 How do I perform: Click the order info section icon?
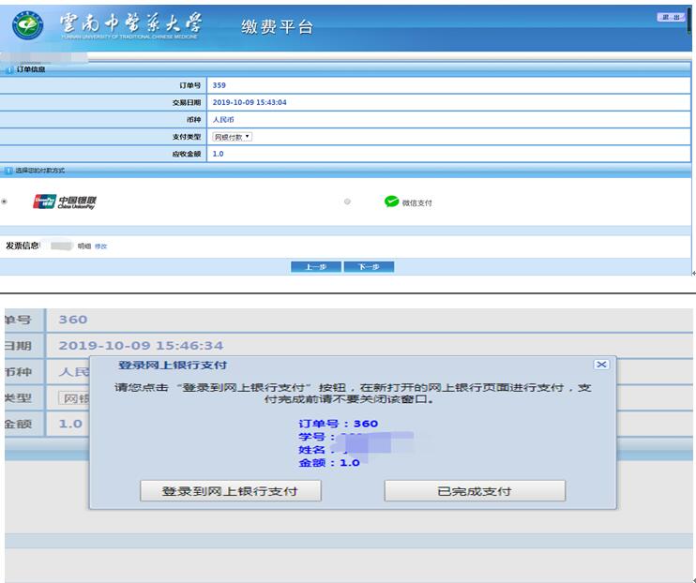pos(8,69)
